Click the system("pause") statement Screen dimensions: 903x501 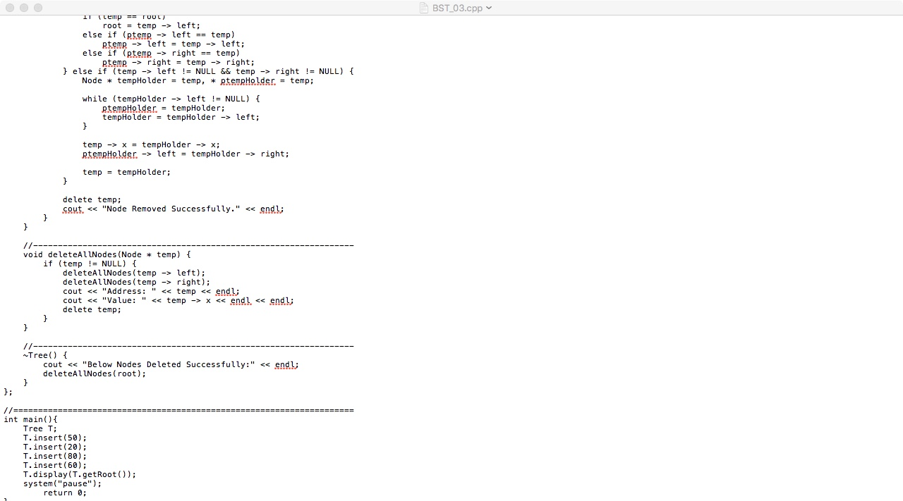[62, 483]
